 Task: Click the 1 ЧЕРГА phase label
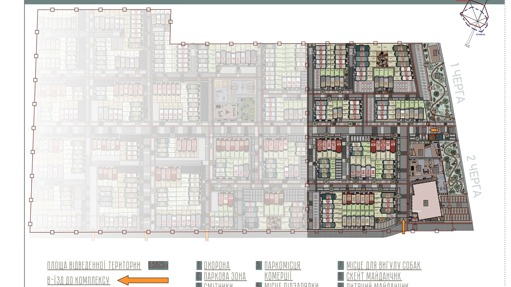tap(458, 83)
